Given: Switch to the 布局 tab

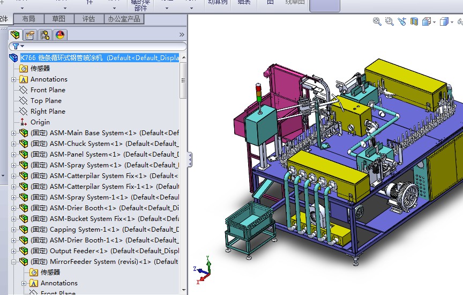Looking at the screenshot, I should click(x=28, y=19).
